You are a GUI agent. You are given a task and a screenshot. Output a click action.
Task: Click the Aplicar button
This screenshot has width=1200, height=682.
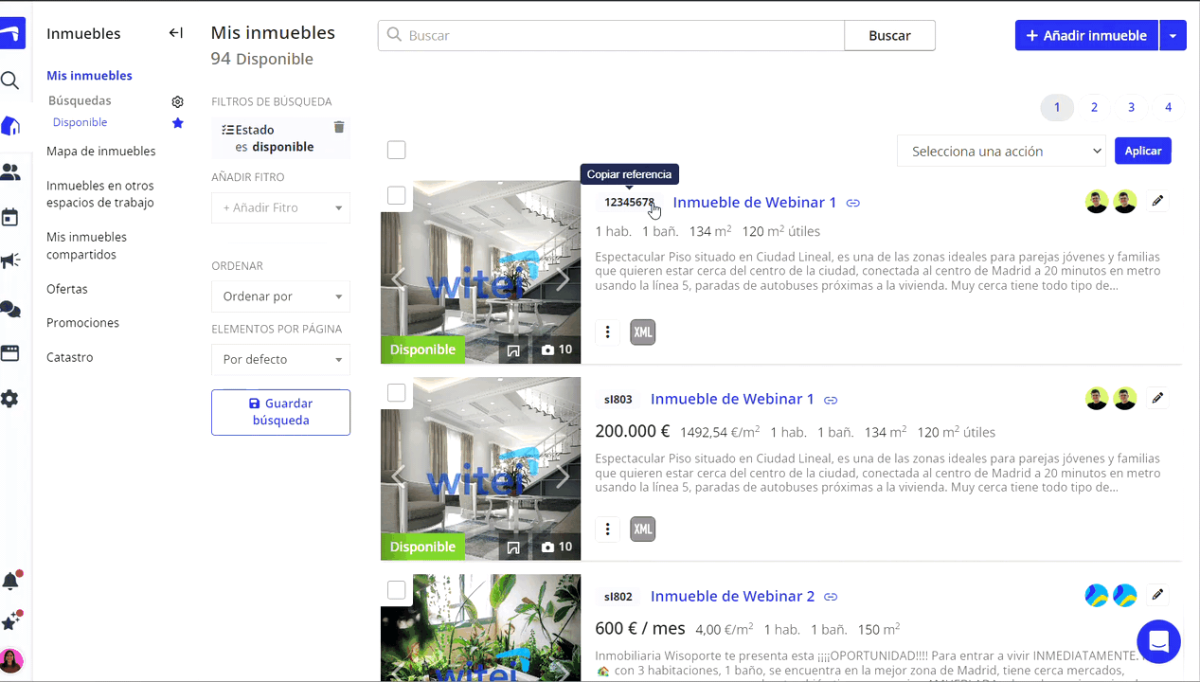[x=1143, y=151]
